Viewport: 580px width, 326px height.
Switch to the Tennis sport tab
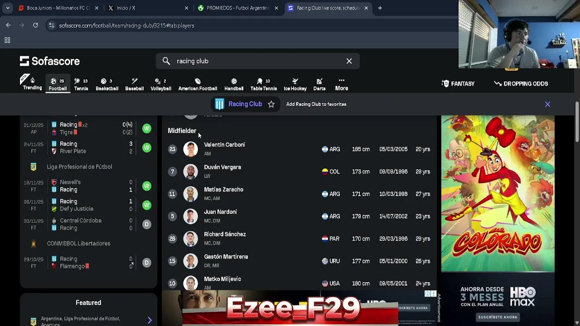[81, 84]
